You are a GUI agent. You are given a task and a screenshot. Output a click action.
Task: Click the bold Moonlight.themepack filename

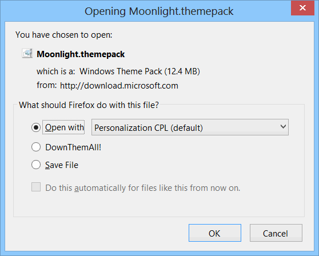pos(81,54)
